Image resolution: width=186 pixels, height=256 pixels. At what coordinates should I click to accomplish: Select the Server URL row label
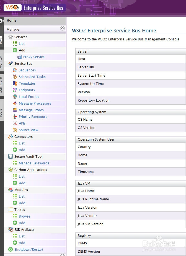[86, 67]
